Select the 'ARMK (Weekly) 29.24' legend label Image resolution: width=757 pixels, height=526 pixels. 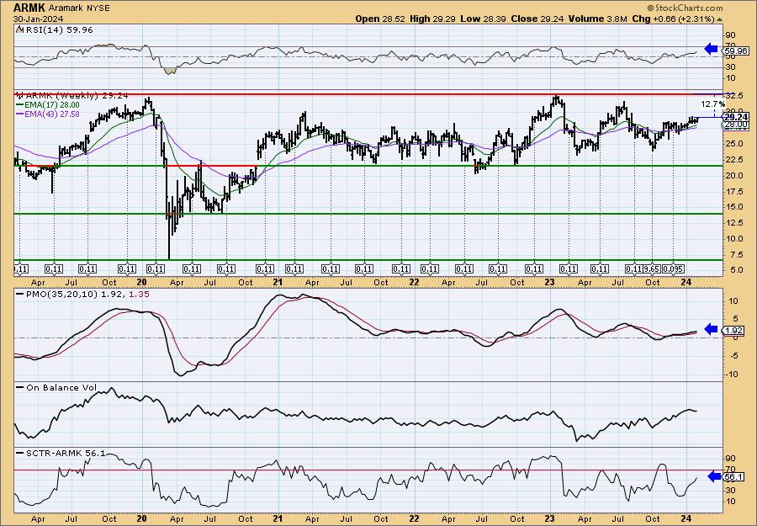point(77,96)
